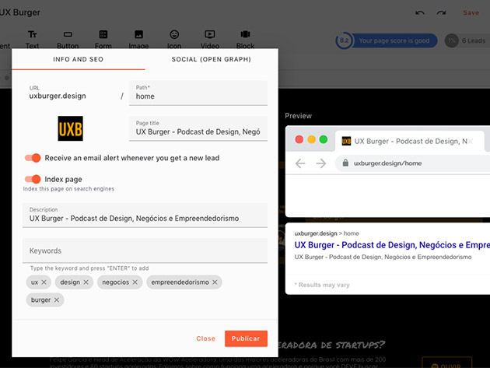490x368 pixels.
Task: Click the Path input field
Action: click(x=198, y=93)
